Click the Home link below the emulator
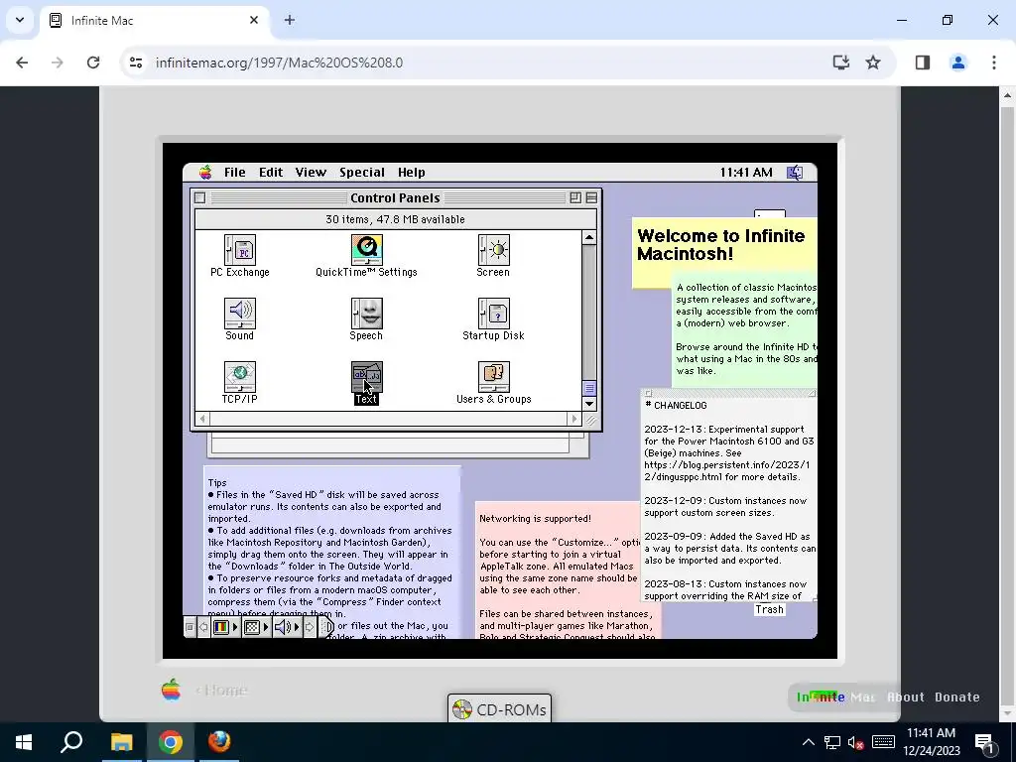 (221, 691)
